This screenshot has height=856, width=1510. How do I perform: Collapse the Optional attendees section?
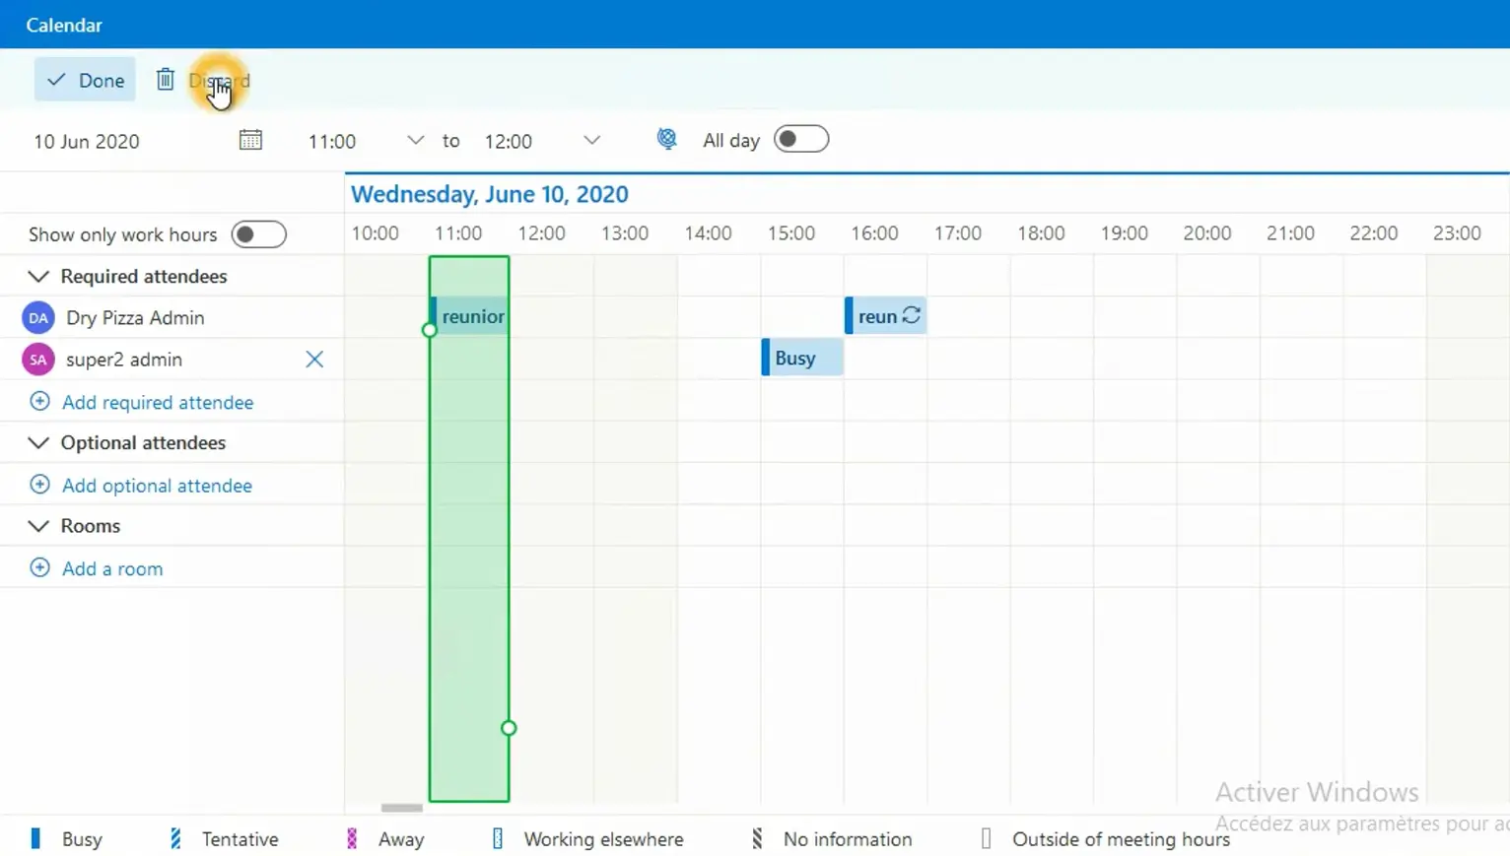38,442
